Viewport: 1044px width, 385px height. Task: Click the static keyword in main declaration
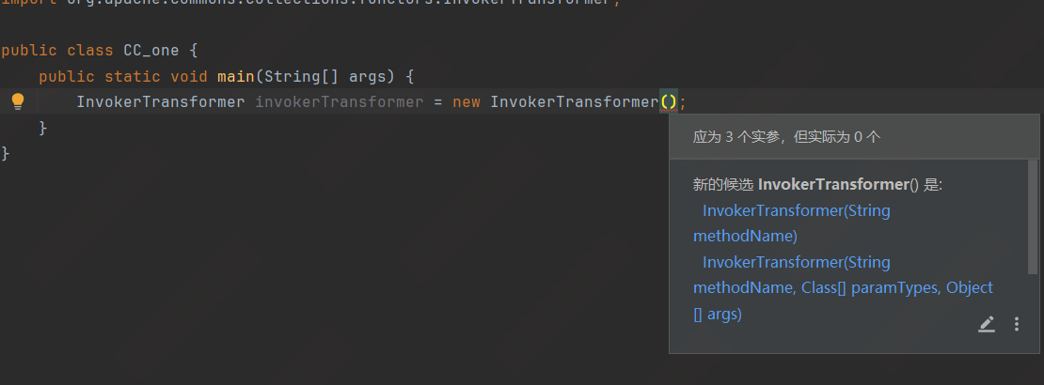[133, 76]
